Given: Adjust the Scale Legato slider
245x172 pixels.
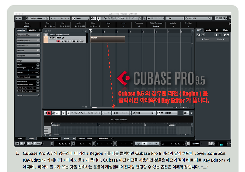Looking at the screenshot, I should [28, 70].
